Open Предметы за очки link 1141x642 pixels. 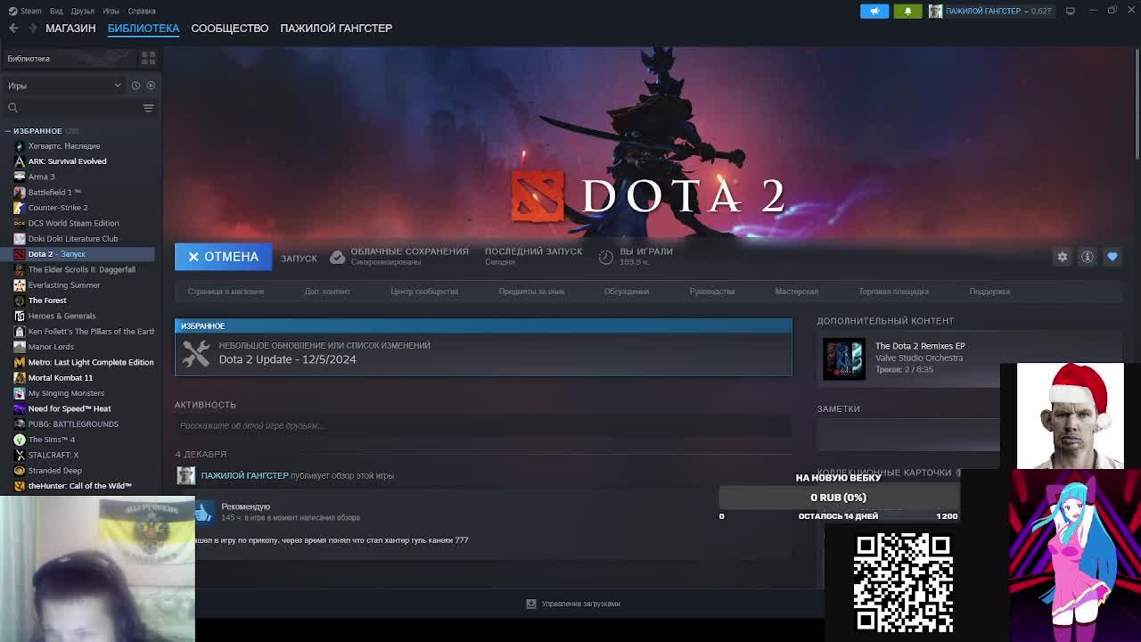click(x=531, y=292)
